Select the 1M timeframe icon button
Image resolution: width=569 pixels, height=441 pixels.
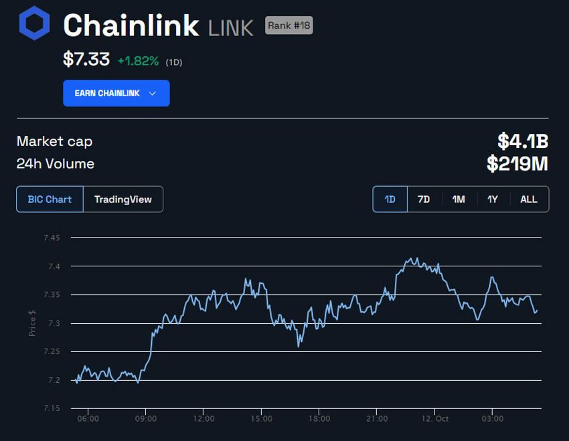click(458, 199)
